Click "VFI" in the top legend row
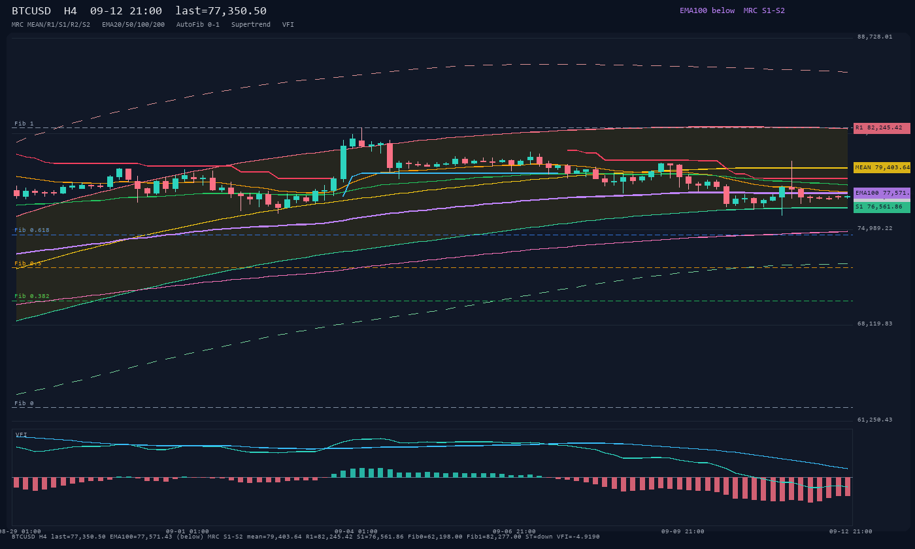The image size is (915, 549). tap(288, 25)
